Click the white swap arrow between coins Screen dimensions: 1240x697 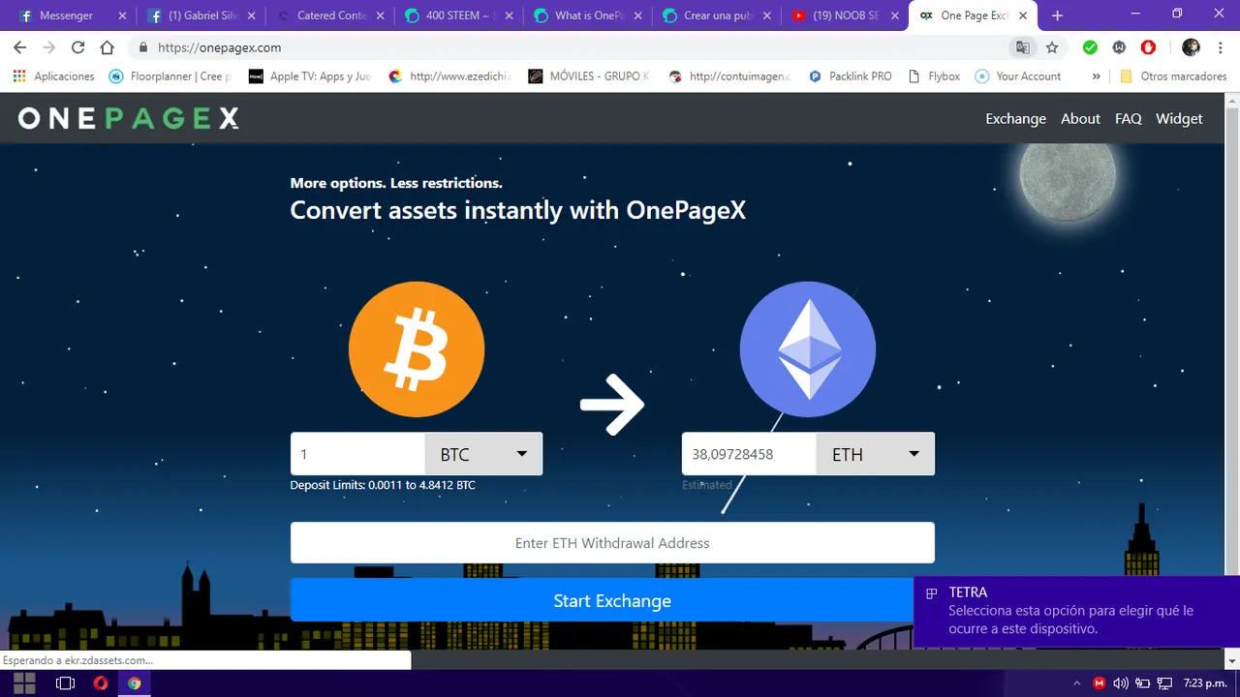(x=612, y=404)
